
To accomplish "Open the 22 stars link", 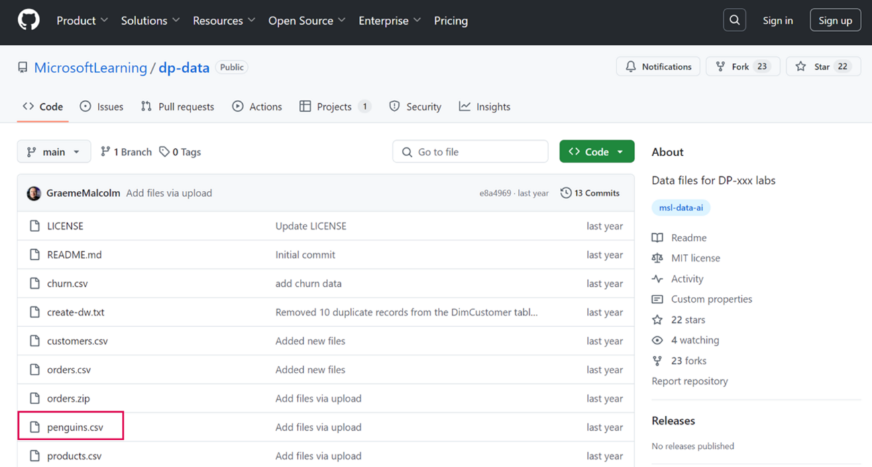I will tap(688, 320).
